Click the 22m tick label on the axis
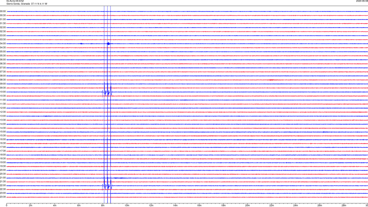 pos(271,205)
